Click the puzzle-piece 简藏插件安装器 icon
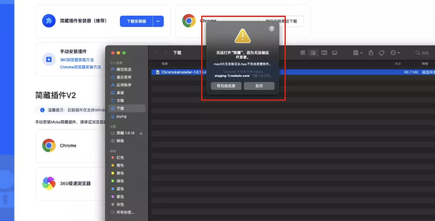The height and width of the screenshot is (221, 435). pyautogui.click(x=49, y=21)
